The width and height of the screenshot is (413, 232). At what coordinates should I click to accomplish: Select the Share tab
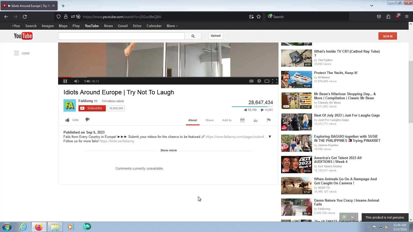210,120
